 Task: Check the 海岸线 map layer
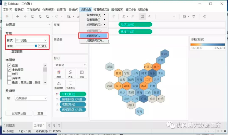click(x=9, y=78)
